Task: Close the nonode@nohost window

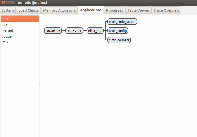Action: click(3, 2)
